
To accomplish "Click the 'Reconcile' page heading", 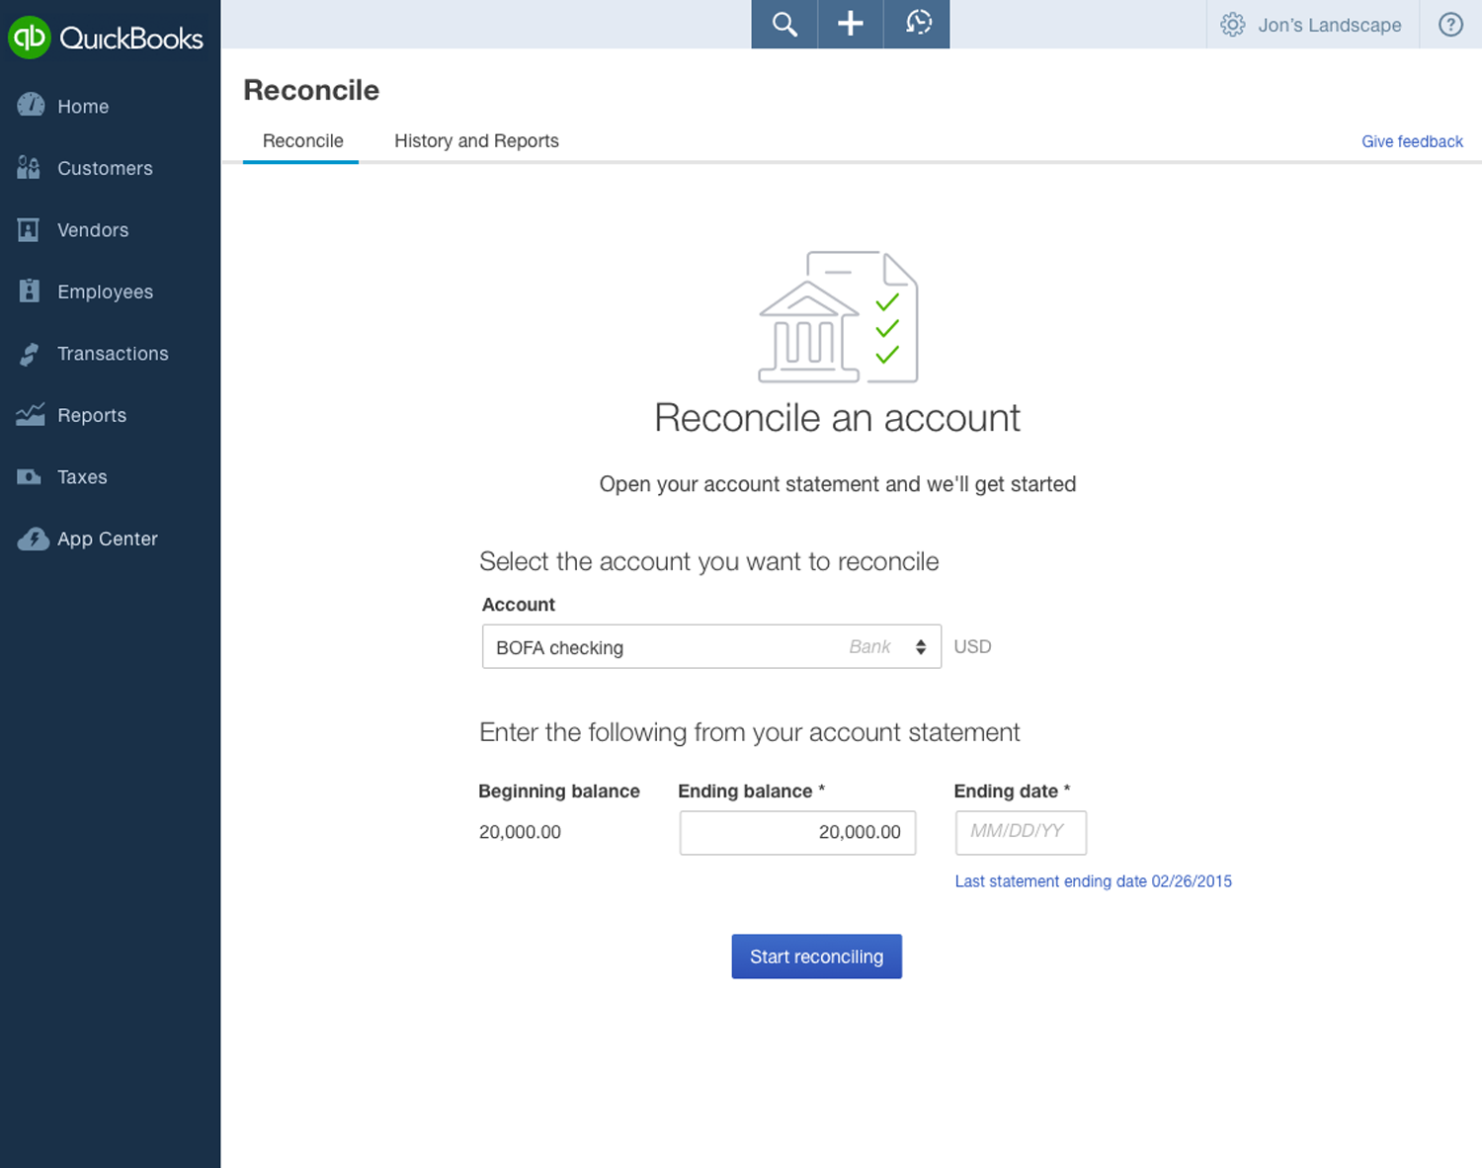I will [311, 90].
